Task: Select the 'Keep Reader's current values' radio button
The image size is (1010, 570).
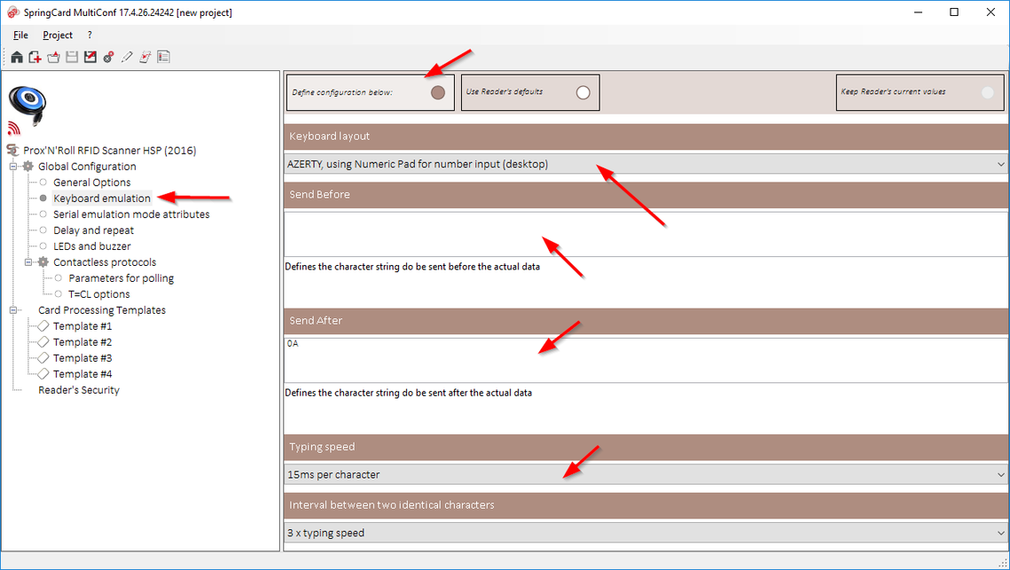Action: [x=988, y=93]
